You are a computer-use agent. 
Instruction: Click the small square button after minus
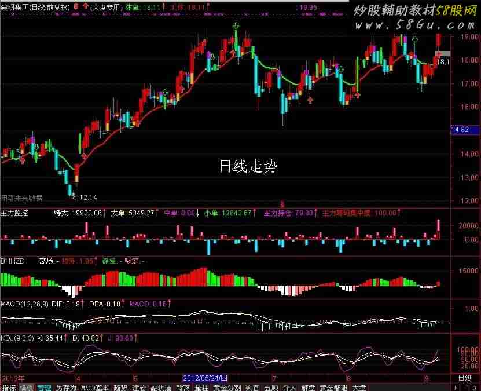[x=475, y=388]
